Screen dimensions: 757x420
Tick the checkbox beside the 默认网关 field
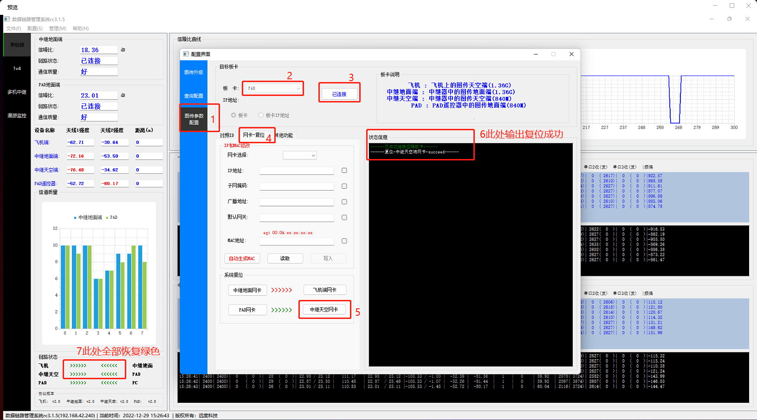click(344, 218)
